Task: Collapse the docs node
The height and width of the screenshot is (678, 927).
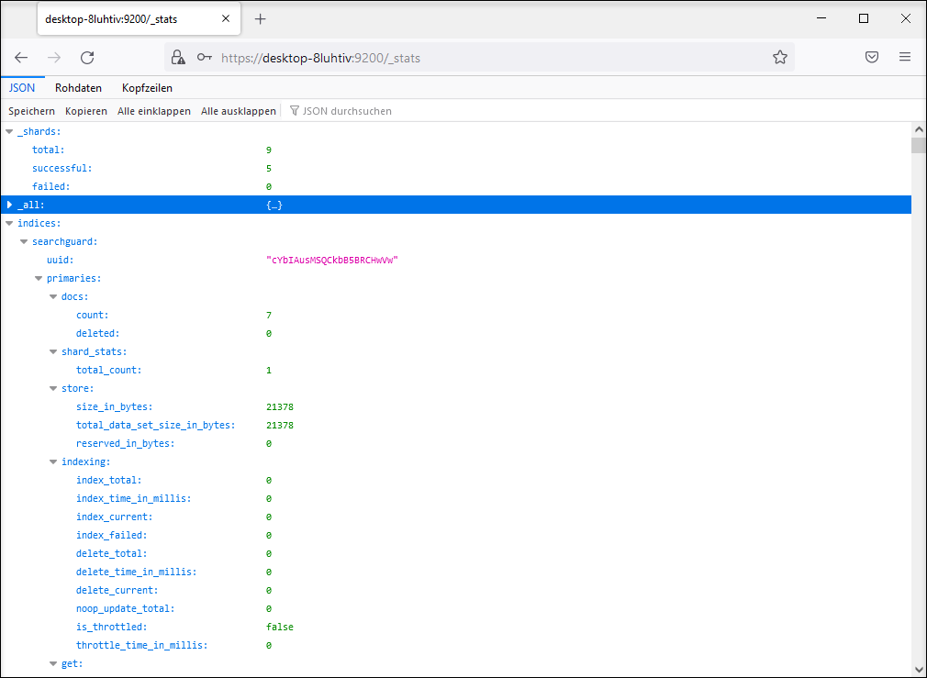Action: (53, 296)
